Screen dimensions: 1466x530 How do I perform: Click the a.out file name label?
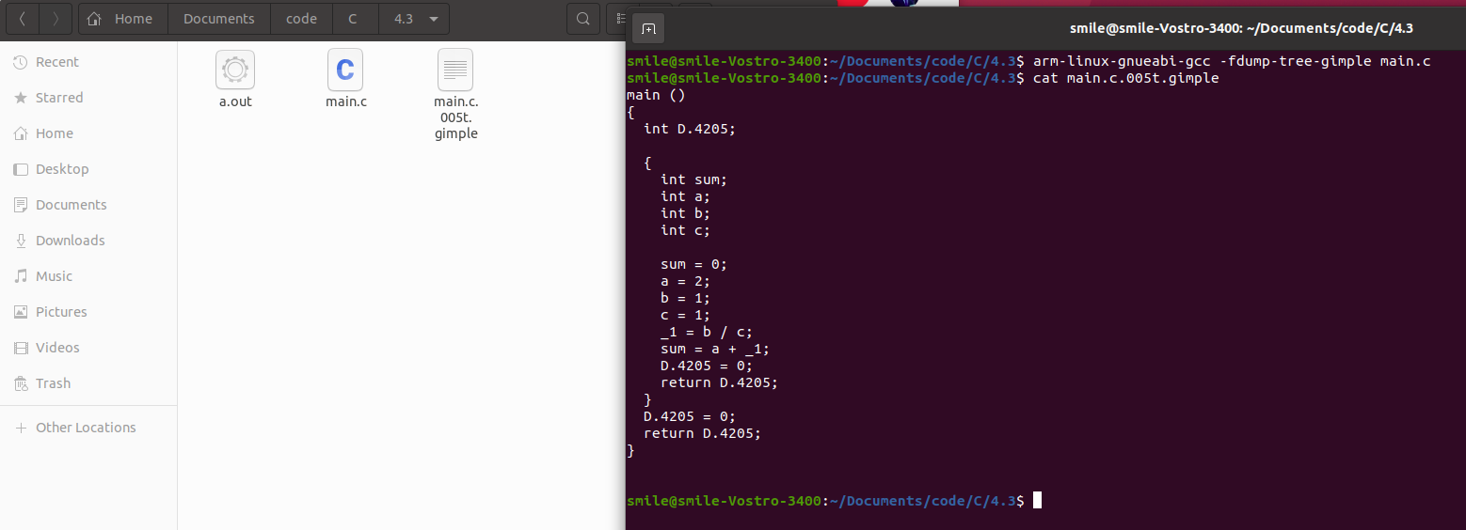pos(235,101)
